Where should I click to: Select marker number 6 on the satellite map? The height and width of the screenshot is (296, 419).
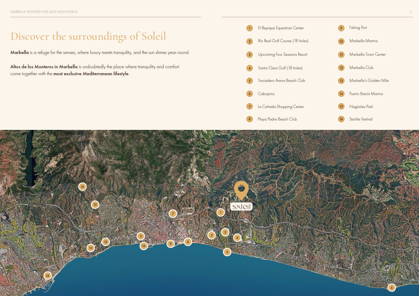click(392, 288)
